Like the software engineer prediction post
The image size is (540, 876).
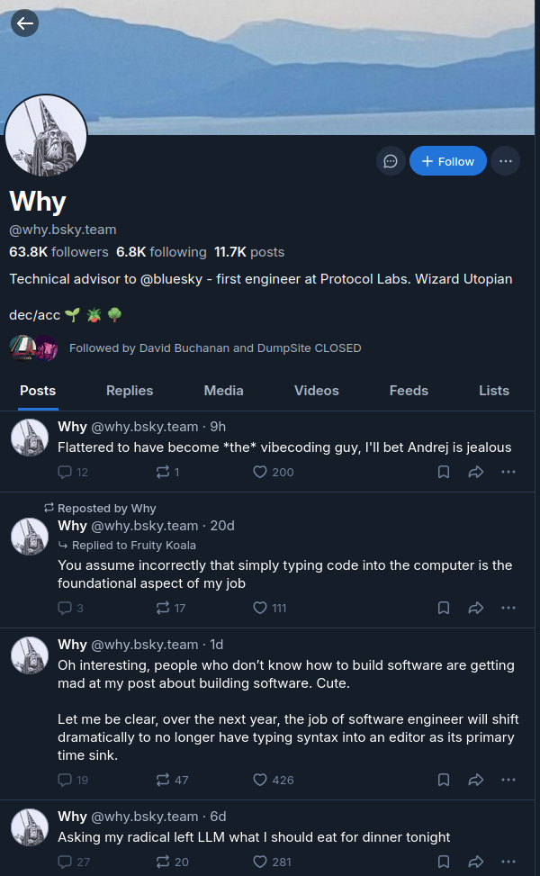point(260,780)
